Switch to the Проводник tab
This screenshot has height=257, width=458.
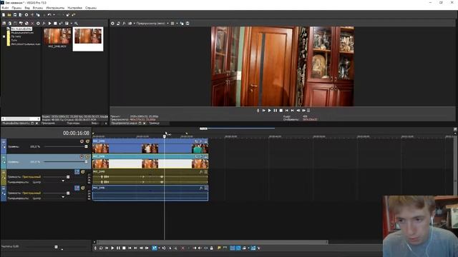[48, 124]
